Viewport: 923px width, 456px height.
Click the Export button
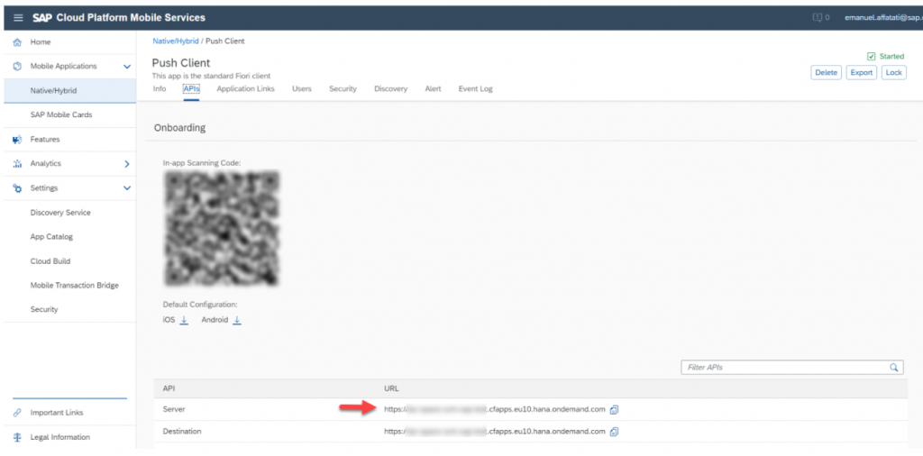[861, 73]
